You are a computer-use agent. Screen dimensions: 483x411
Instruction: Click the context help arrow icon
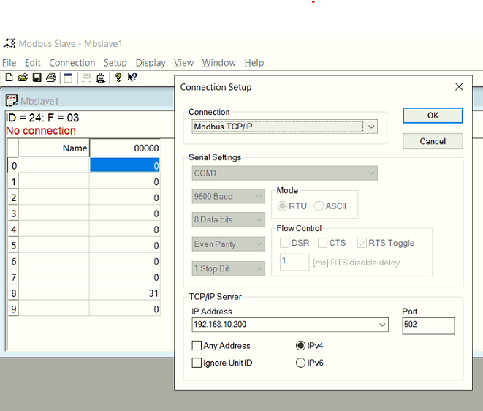132,78
